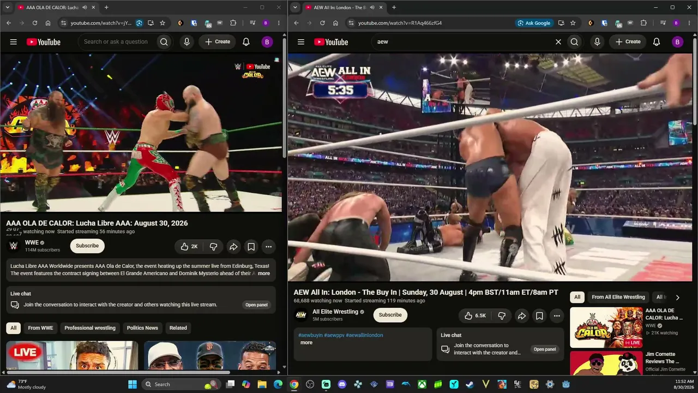This screenshot has width=698, height=393.
Task: Bookmark the page in right browser window
Action: tap(573, 23)
